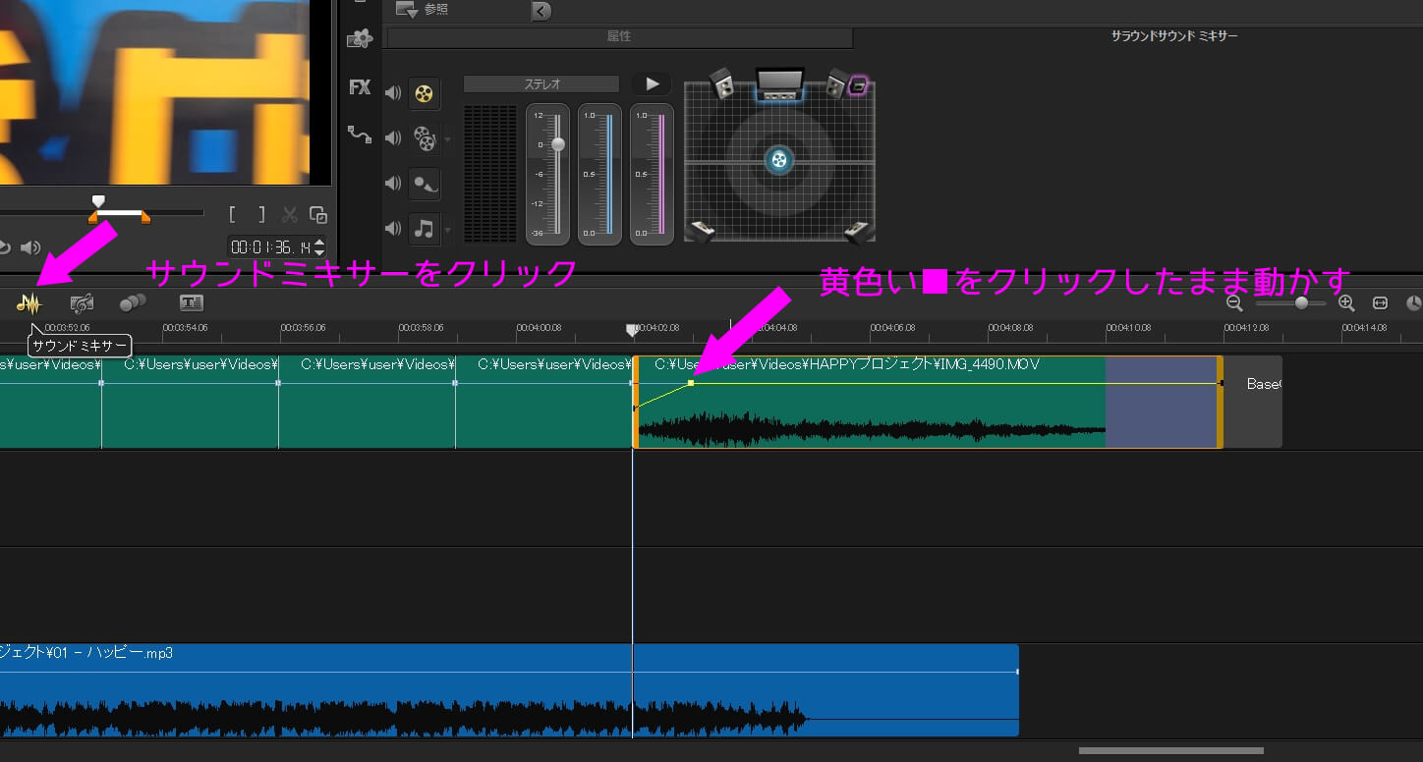Click the front left speaker icon
The image size is (1423, 762).
(x=722, y=83)
